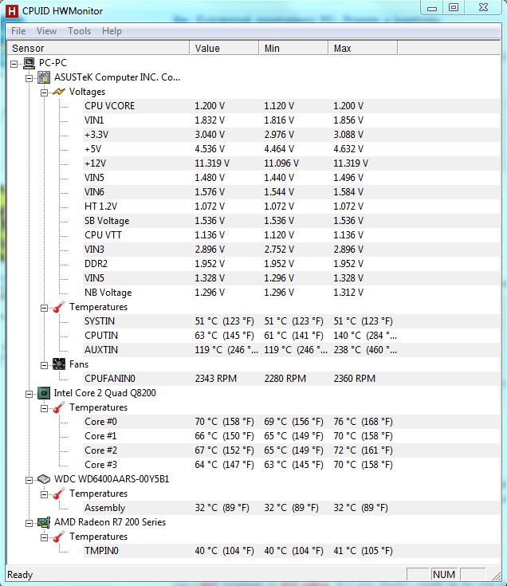Click the NUM indicator in status bar

click(x=444, y=574)
